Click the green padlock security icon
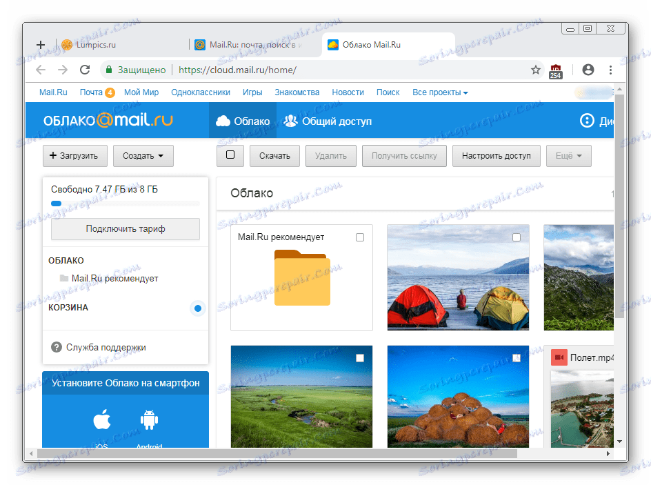This screenshot has height=485, width=651. [109, 70]
